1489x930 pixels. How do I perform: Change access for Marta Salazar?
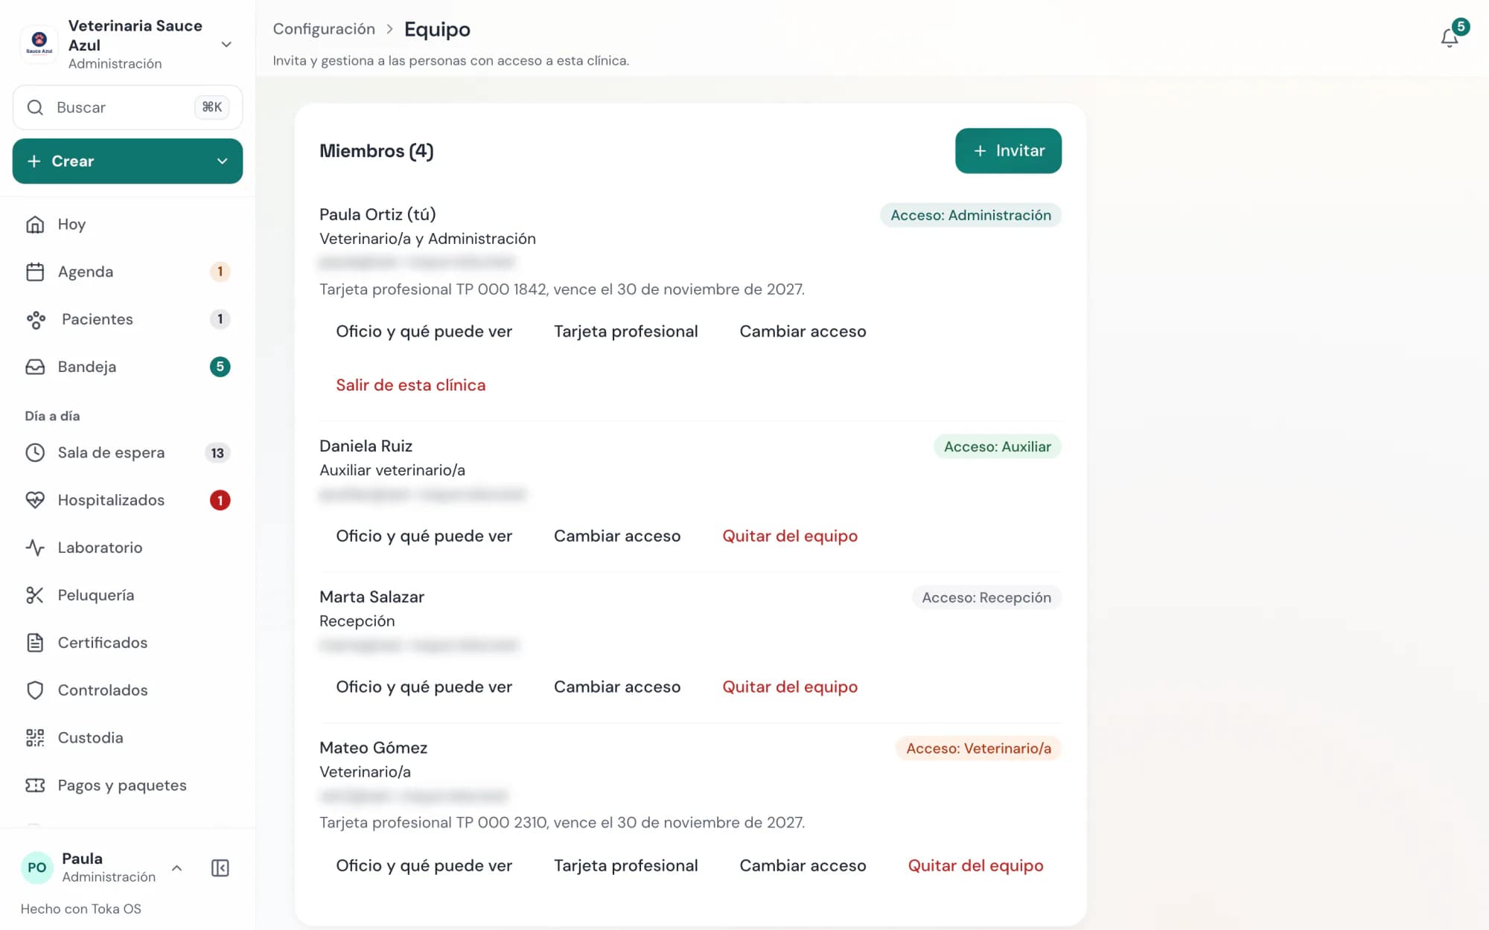pos(617,687)
